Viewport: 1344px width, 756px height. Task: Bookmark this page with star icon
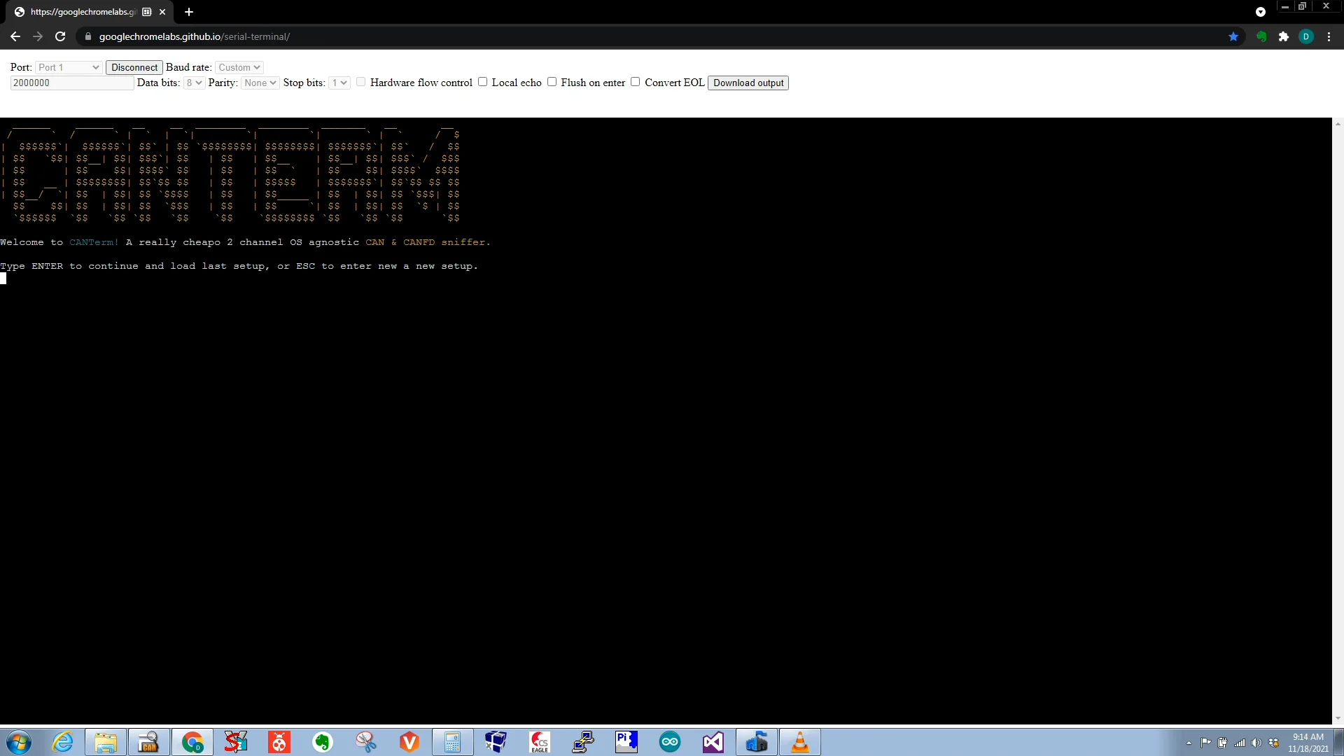tap(1233, 36)
